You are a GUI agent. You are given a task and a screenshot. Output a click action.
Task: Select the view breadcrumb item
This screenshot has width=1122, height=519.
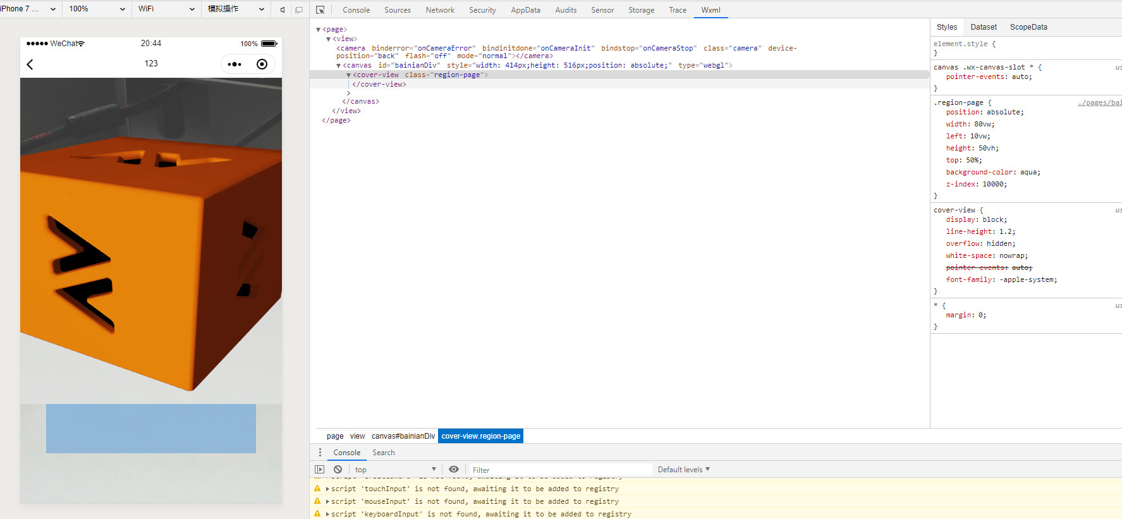point(357,436)
